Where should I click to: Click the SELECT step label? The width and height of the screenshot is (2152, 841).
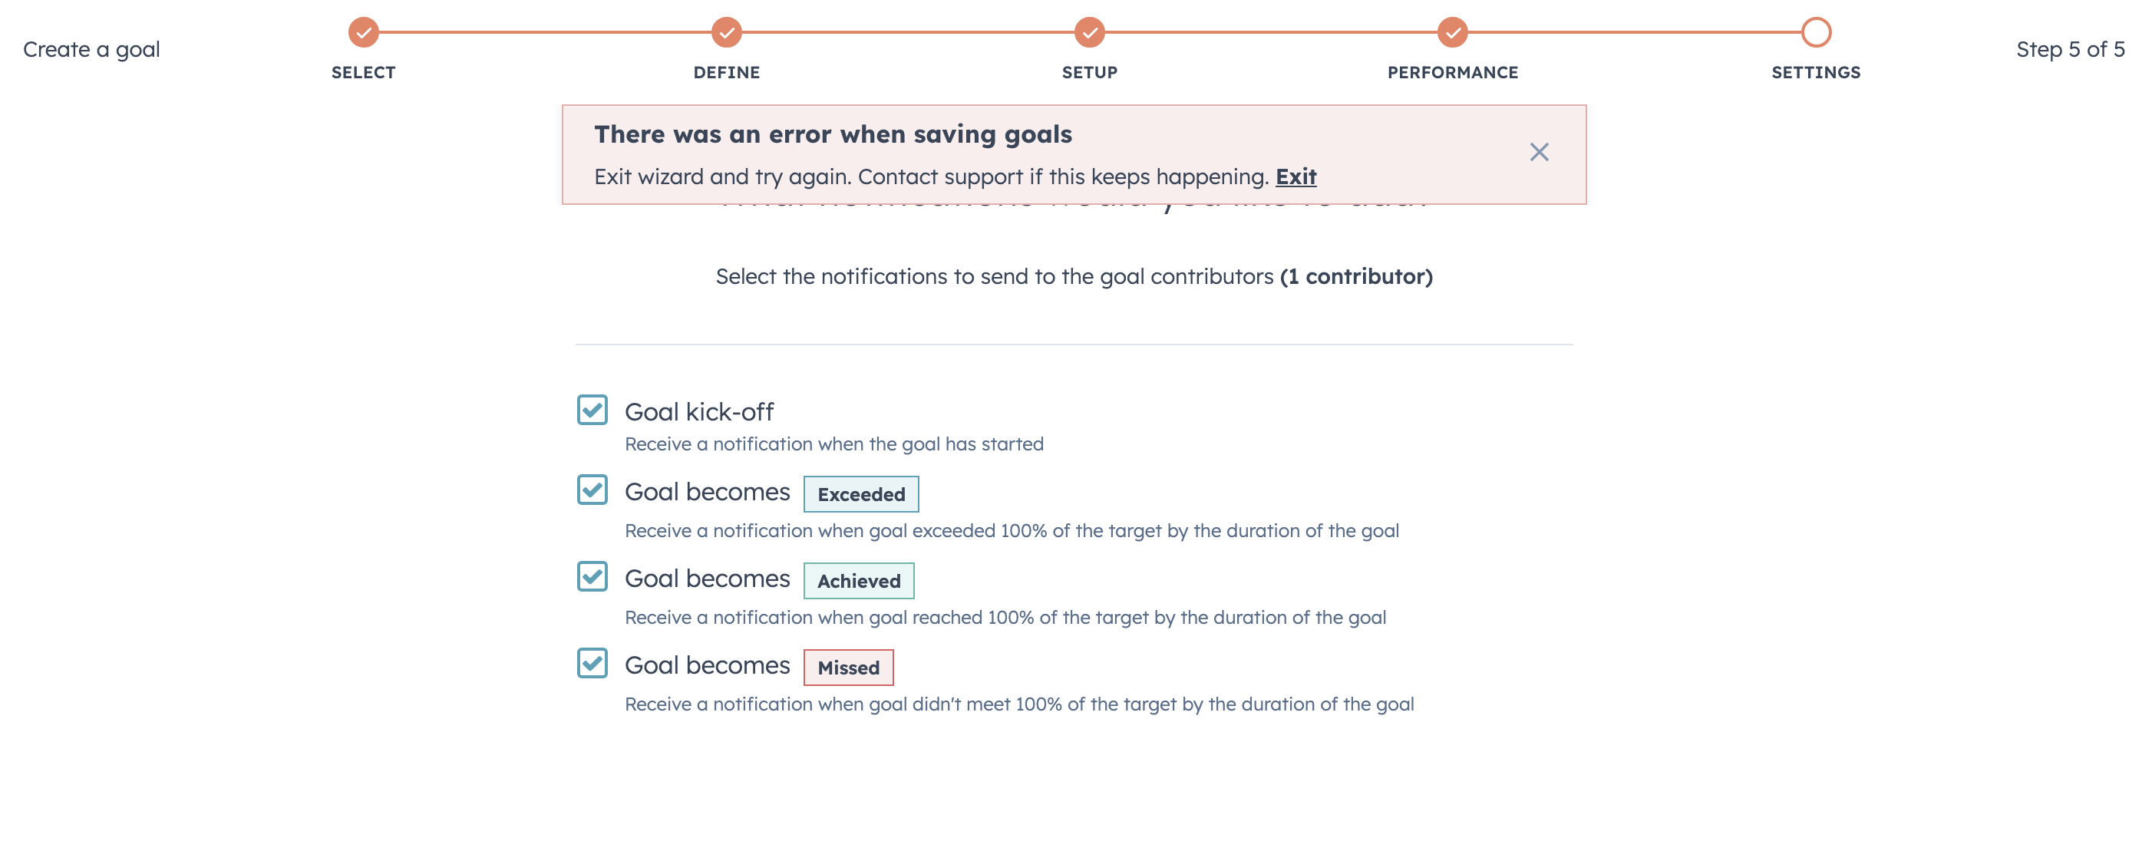click(364, 73)
